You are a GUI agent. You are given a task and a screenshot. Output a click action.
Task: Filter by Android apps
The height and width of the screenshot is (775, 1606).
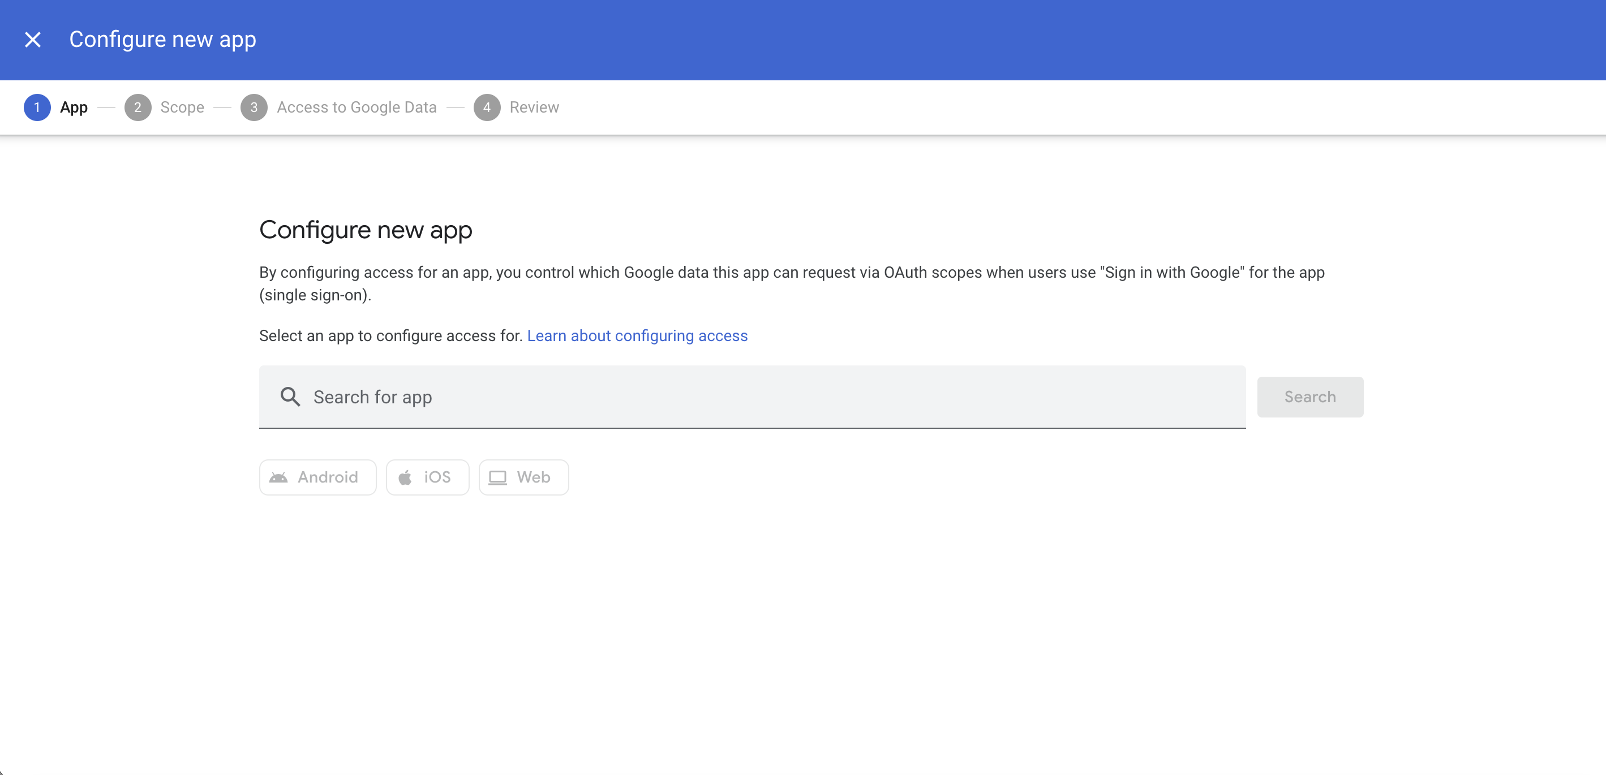(x=318, y=477)
